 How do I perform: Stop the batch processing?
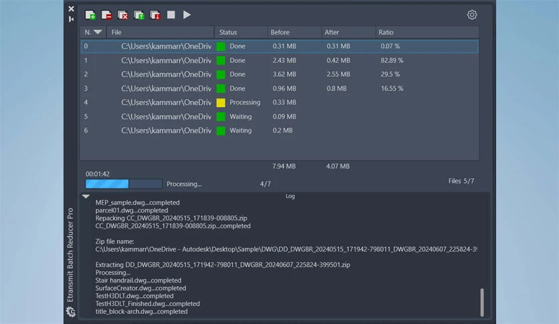171,15
